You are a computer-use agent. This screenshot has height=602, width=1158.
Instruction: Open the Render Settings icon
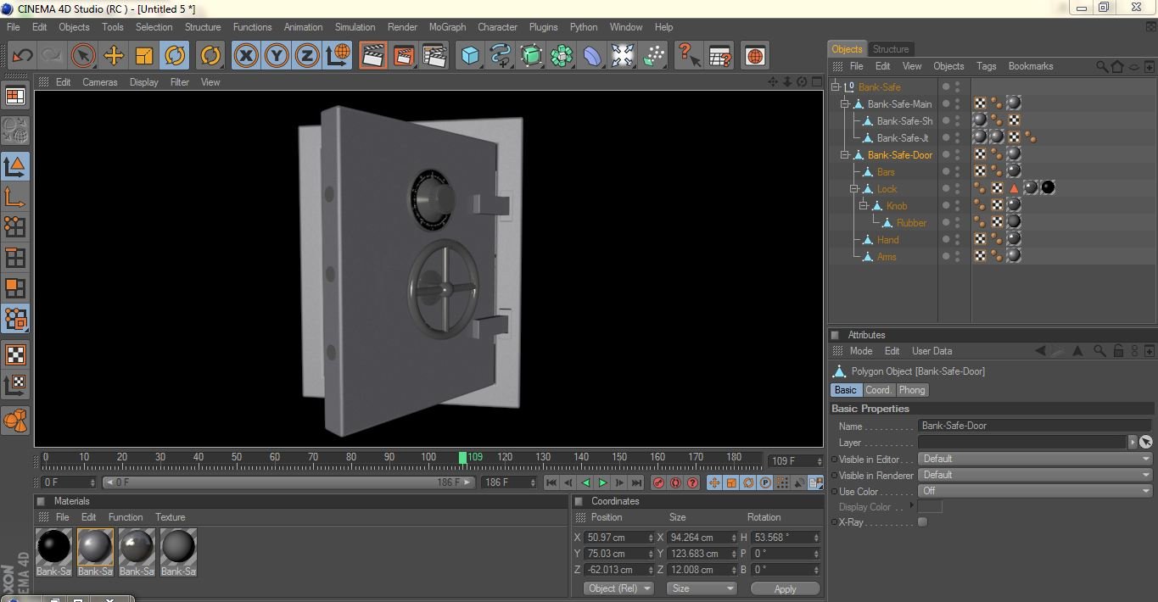[x=434, y=55]
